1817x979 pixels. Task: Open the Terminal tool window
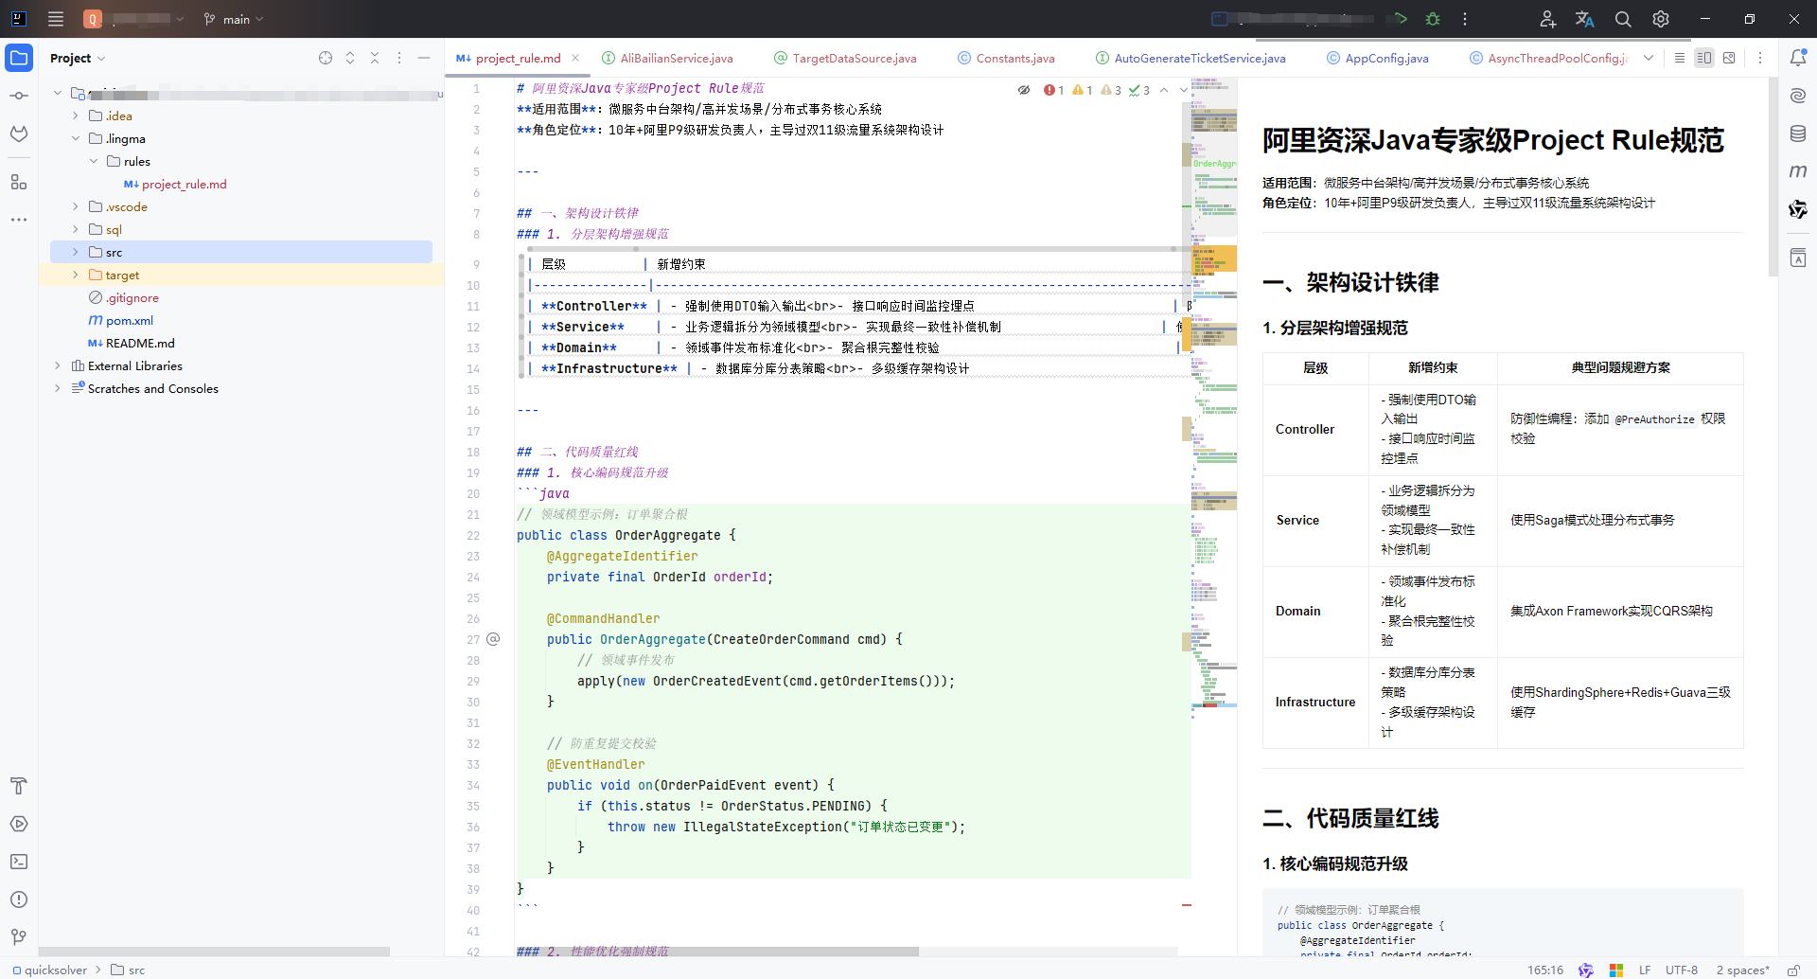pos(19,862)
